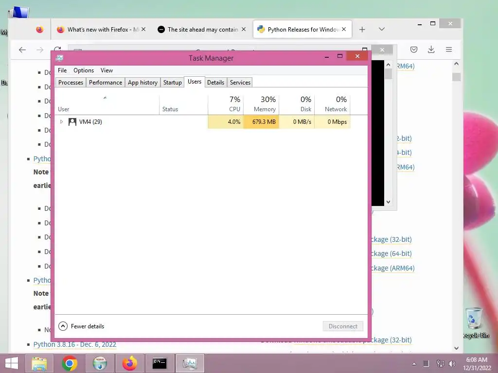Collapse Task Manager with Fewer details
The width and height of the screenshot is (498, 373).
(81, 326)
